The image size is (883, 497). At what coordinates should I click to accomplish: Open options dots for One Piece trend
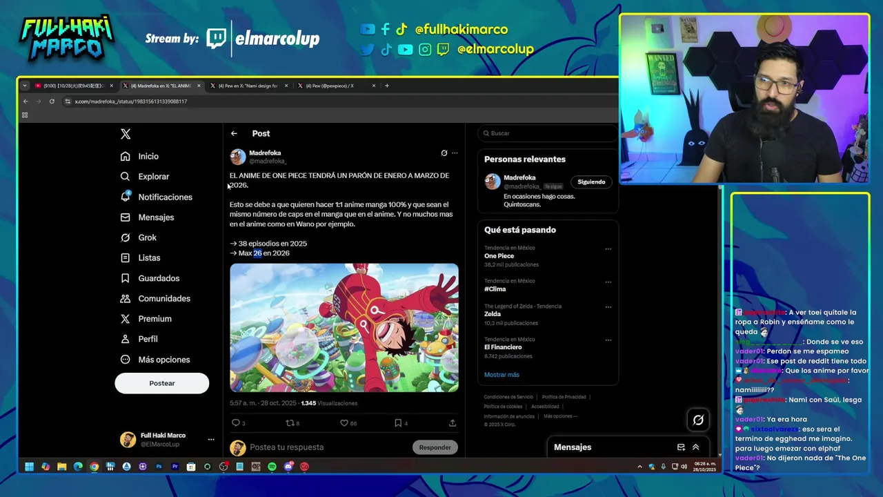point(608,249)
